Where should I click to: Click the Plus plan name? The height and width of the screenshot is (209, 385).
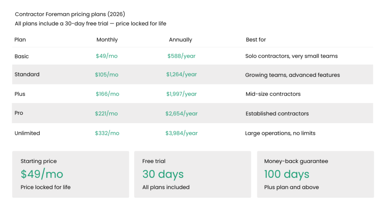coord(20,94)
